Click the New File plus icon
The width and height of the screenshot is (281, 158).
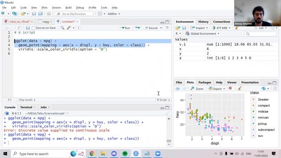coord(3,14)
